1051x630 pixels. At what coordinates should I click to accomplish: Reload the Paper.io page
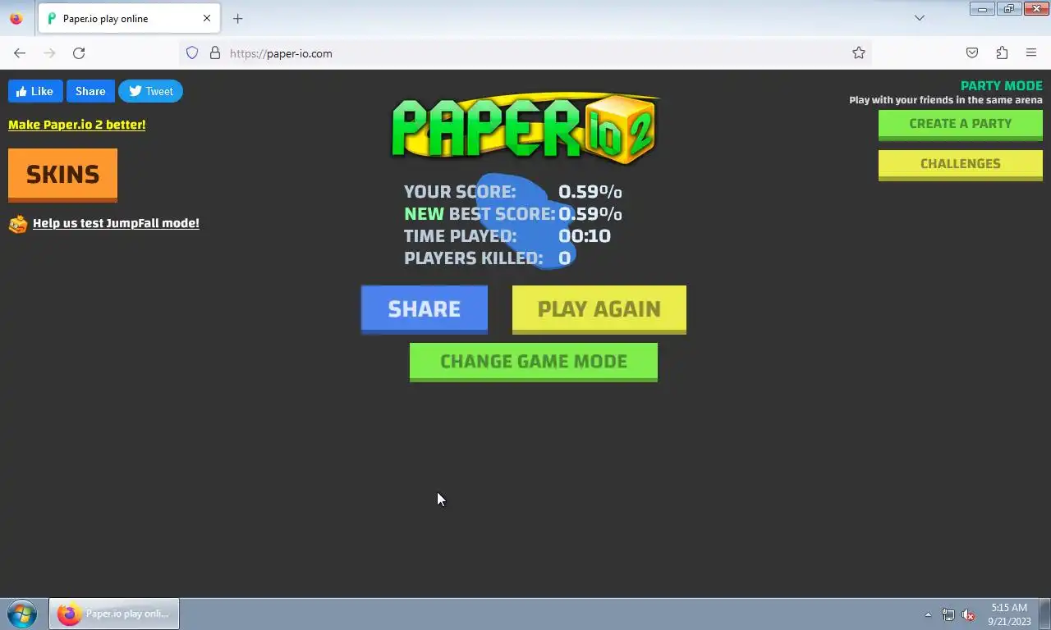79,52
